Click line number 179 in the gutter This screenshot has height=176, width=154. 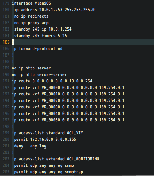click(x=6, y=3)
